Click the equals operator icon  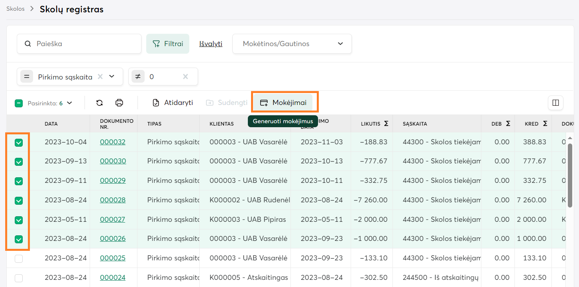(x=27, y=77)
